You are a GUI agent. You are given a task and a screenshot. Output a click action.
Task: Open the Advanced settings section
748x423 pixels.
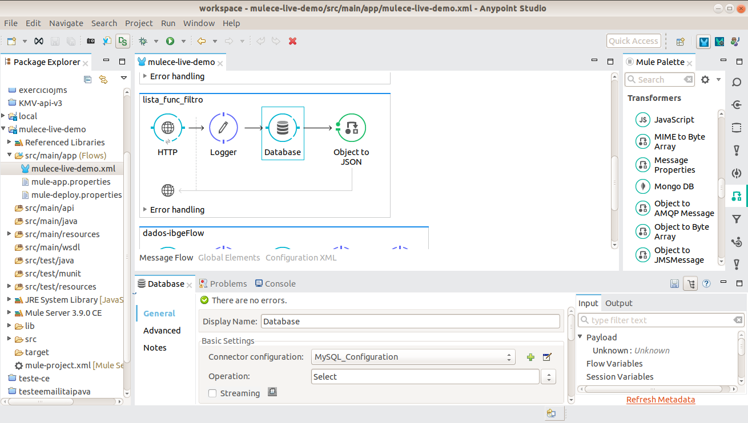162,331
